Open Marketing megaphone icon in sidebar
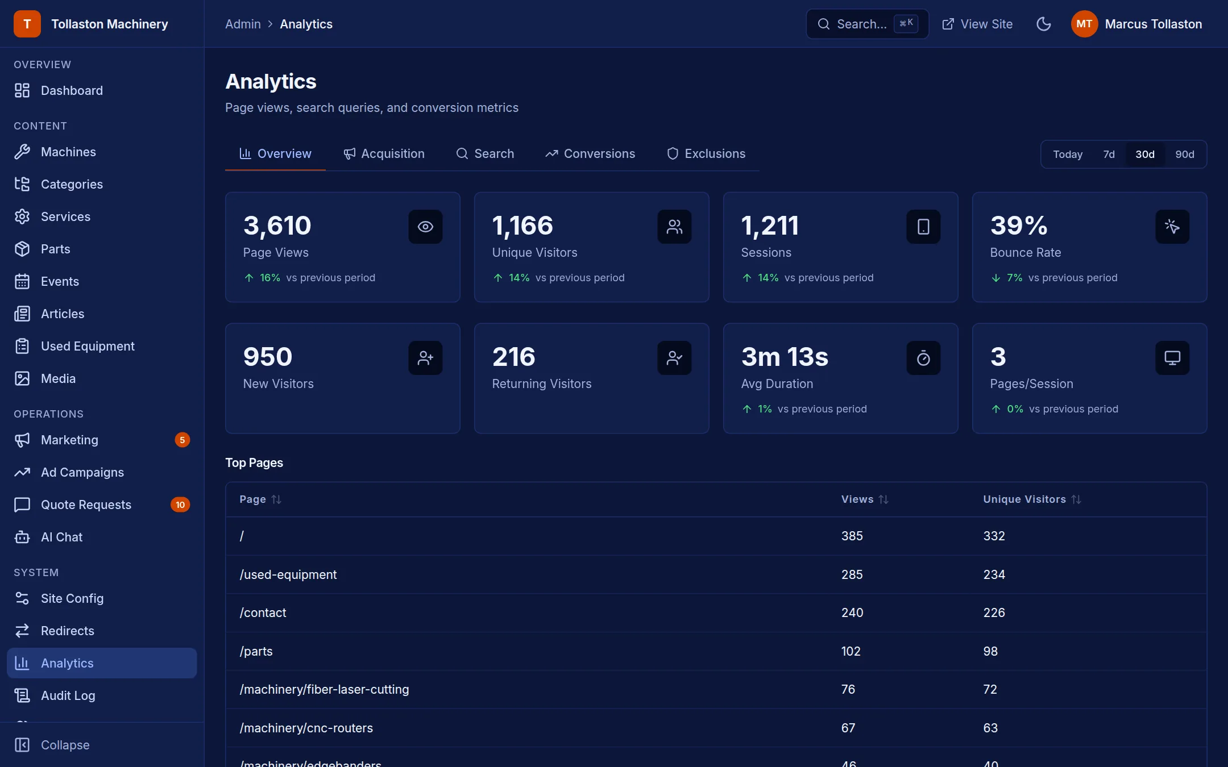This screenshot has width=1228, height=767. [x=22, y=440]
